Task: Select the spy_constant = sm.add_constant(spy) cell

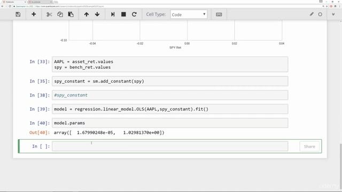Action: click(x=170, y=81)
